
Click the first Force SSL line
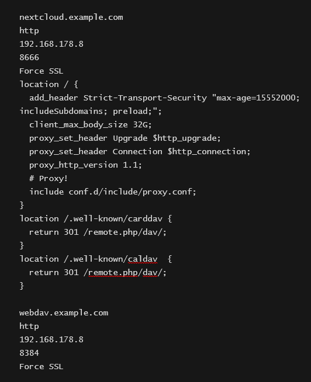click(42, 71)
